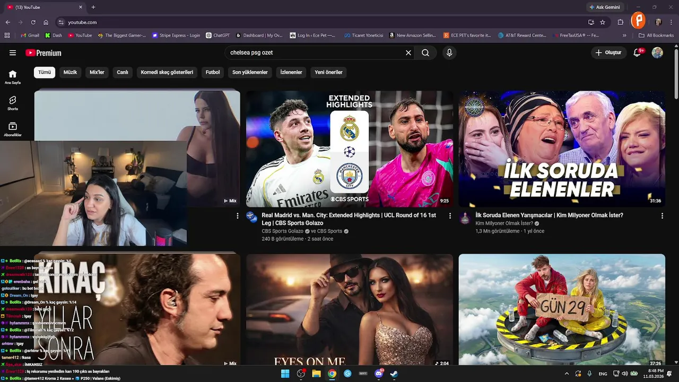Reload the page in Chrome

point(33,22)
